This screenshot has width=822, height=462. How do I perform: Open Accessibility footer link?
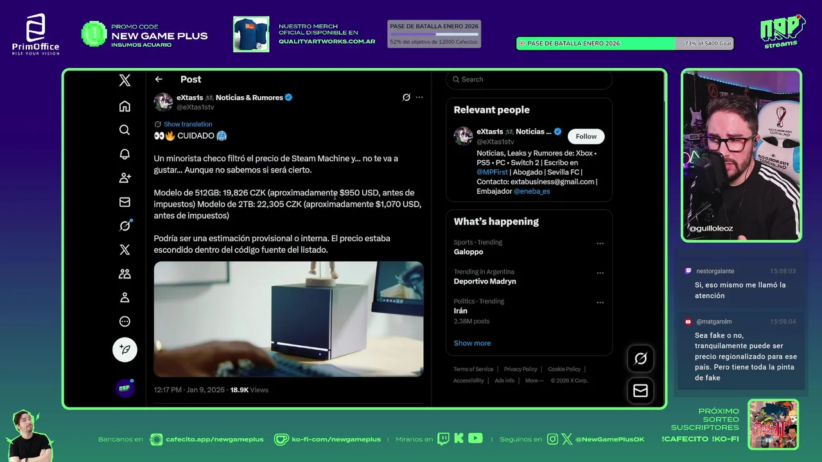(469, 381)
